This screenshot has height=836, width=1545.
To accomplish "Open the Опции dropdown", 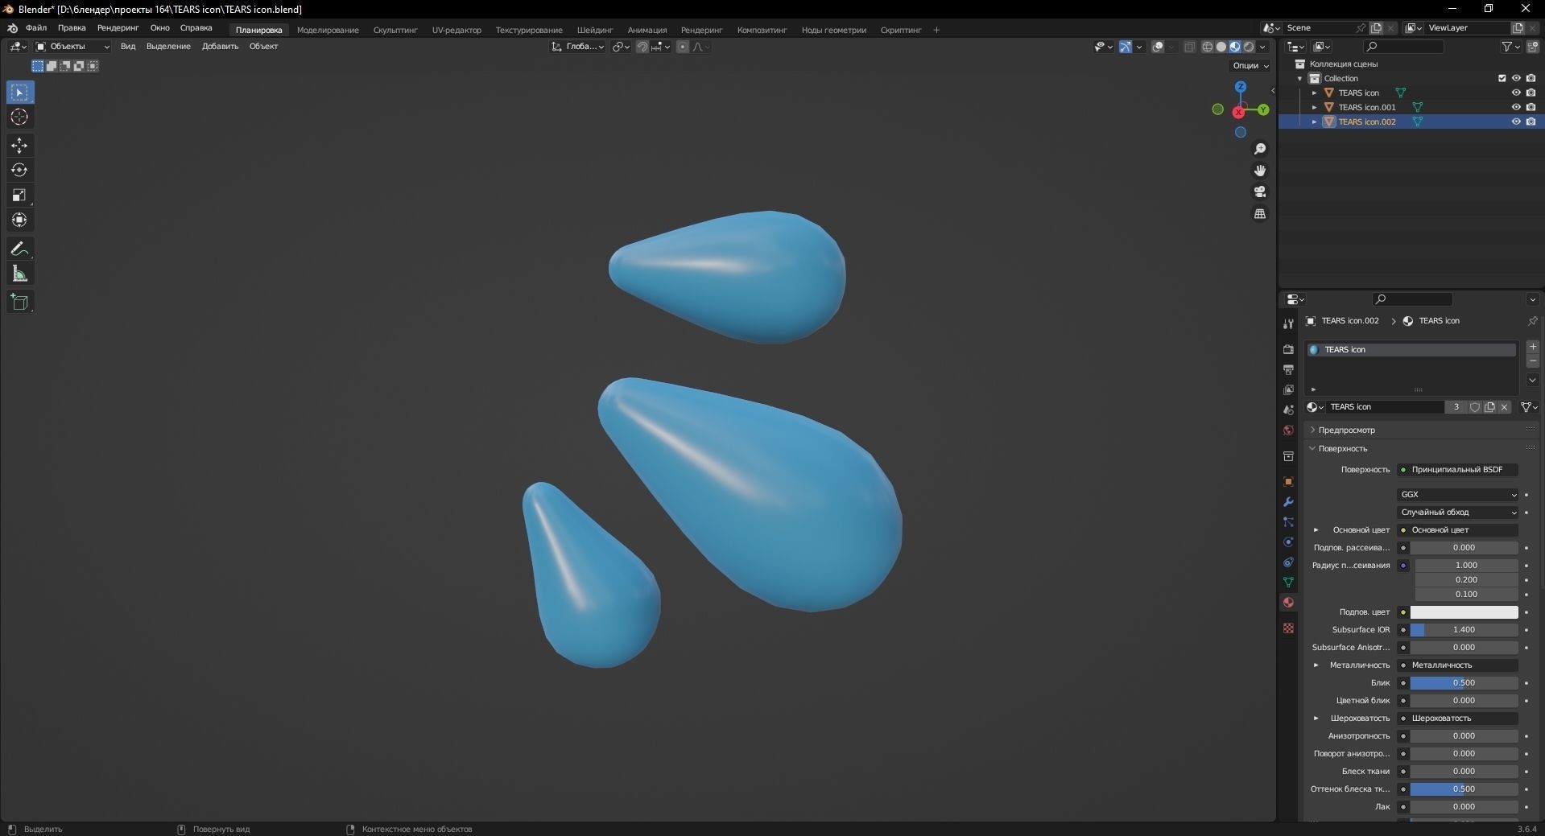I will click(1250, 65).
